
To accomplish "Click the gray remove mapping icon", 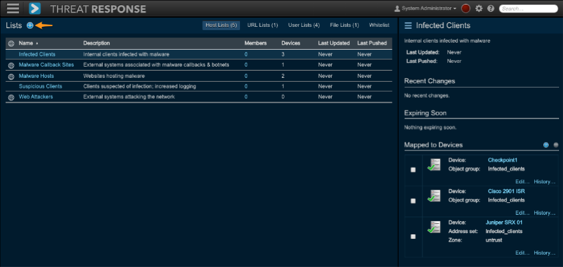I will [556, 145].
